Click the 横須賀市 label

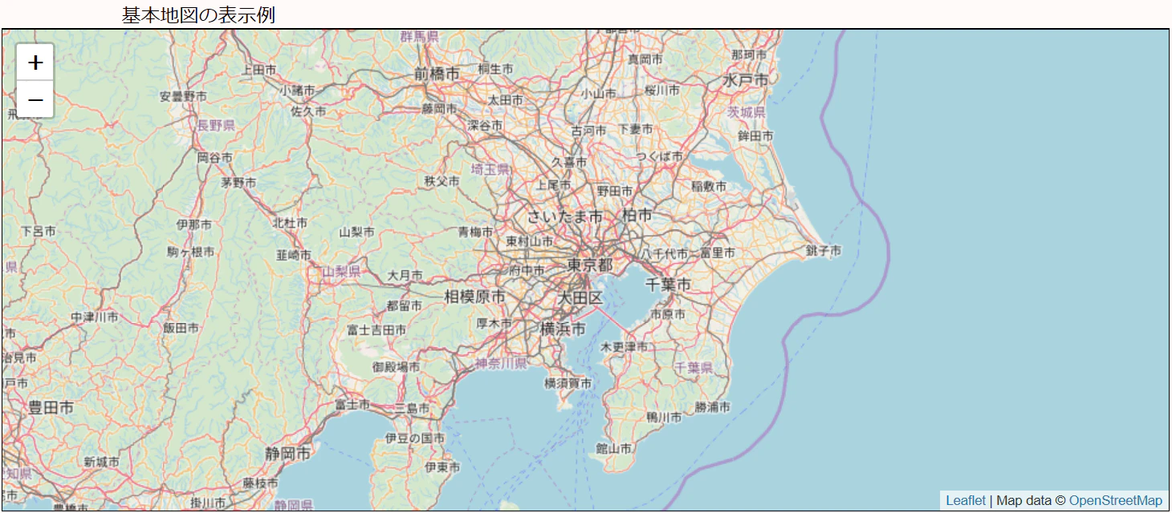[x=568, y=384]
